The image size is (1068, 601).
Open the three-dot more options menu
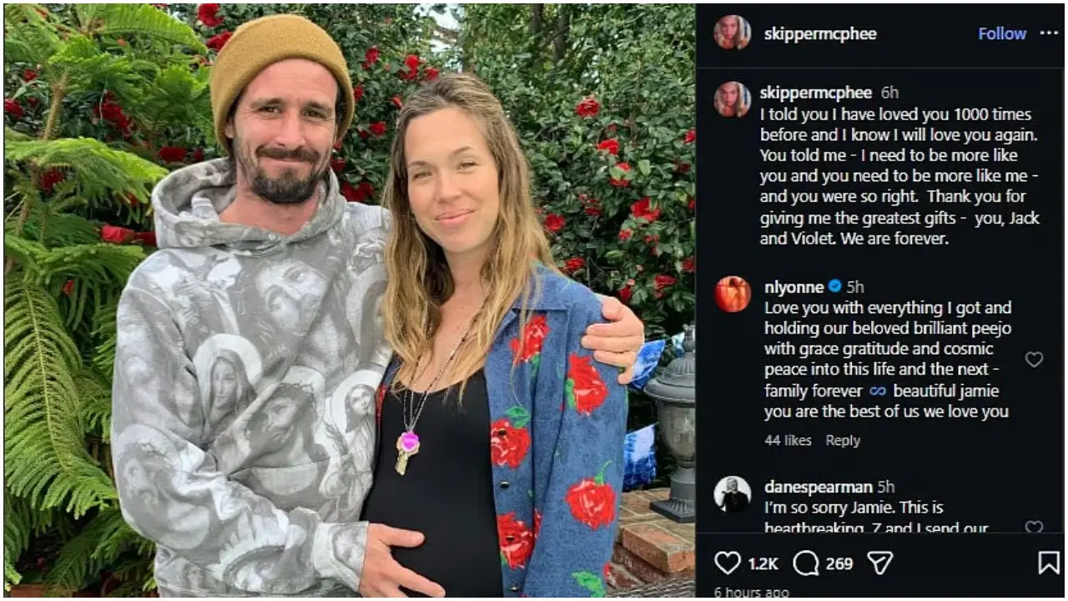pyautogui.click(x=1048, y=33)
